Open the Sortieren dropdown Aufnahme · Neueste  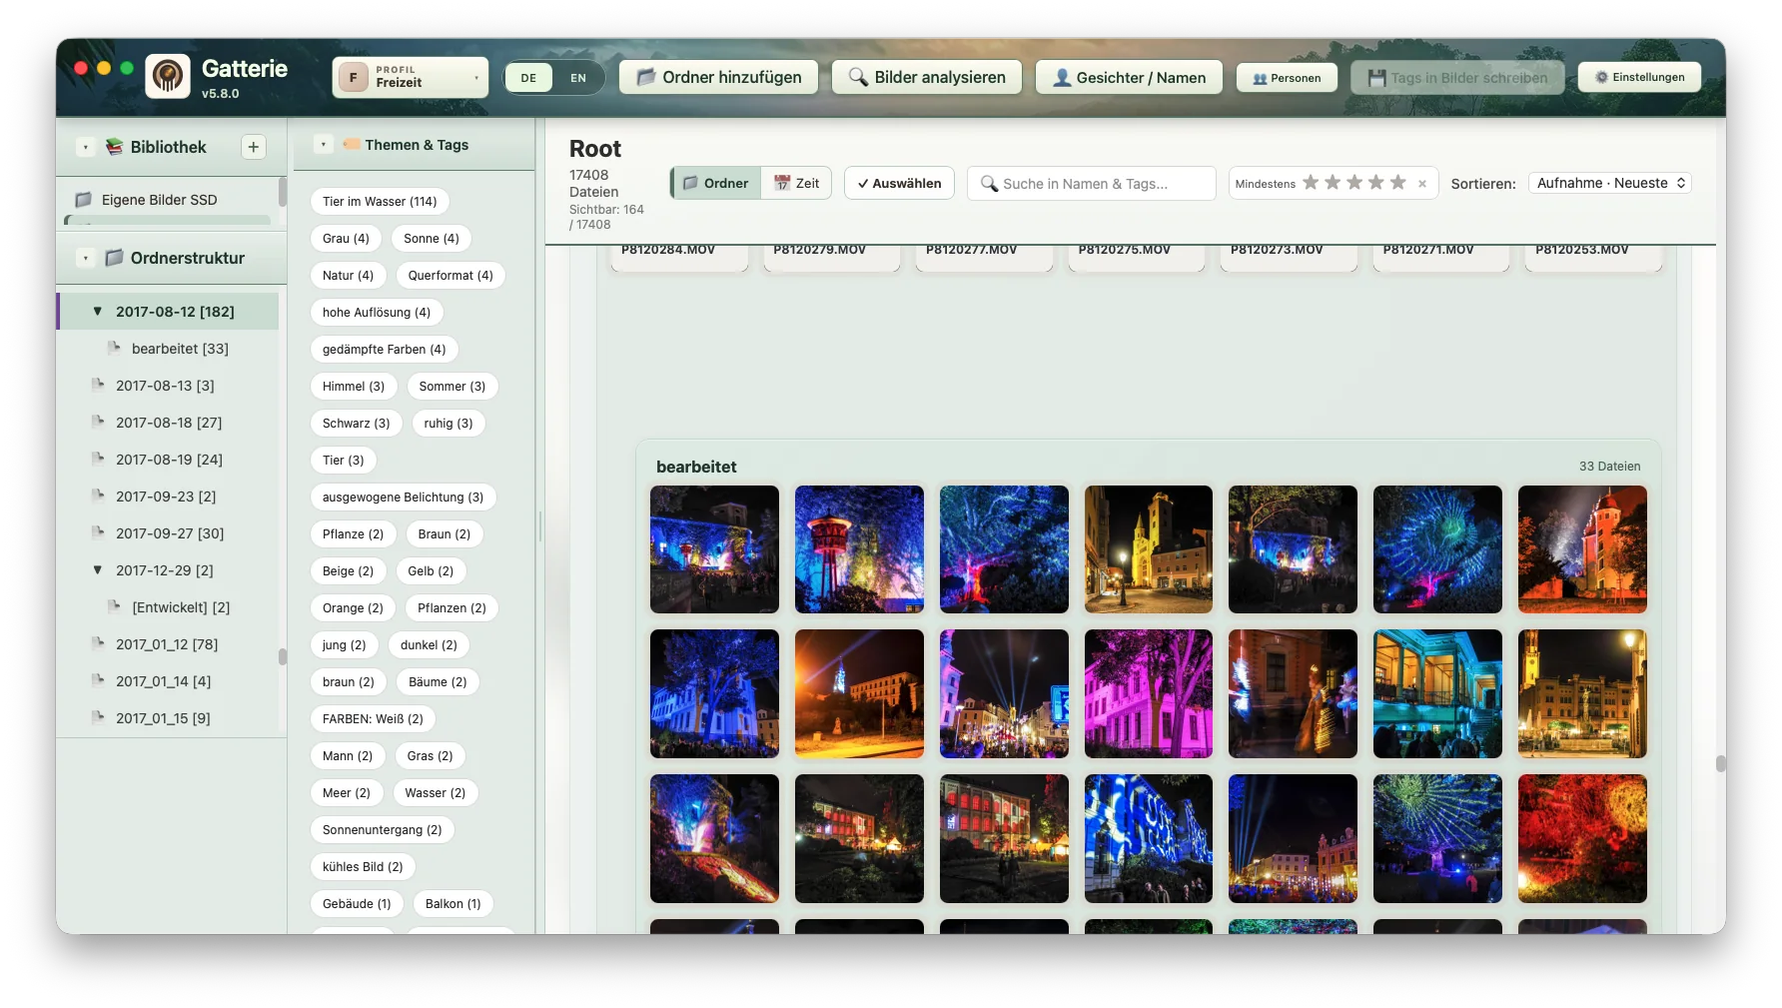1609,183
